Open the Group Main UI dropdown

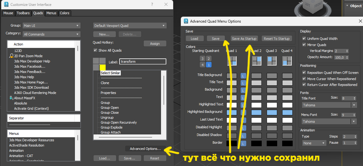coord(51,25)
